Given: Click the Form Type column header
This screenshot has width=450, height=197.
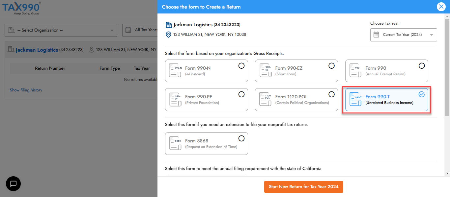Looking at the screenshot, I should point(110,68).
